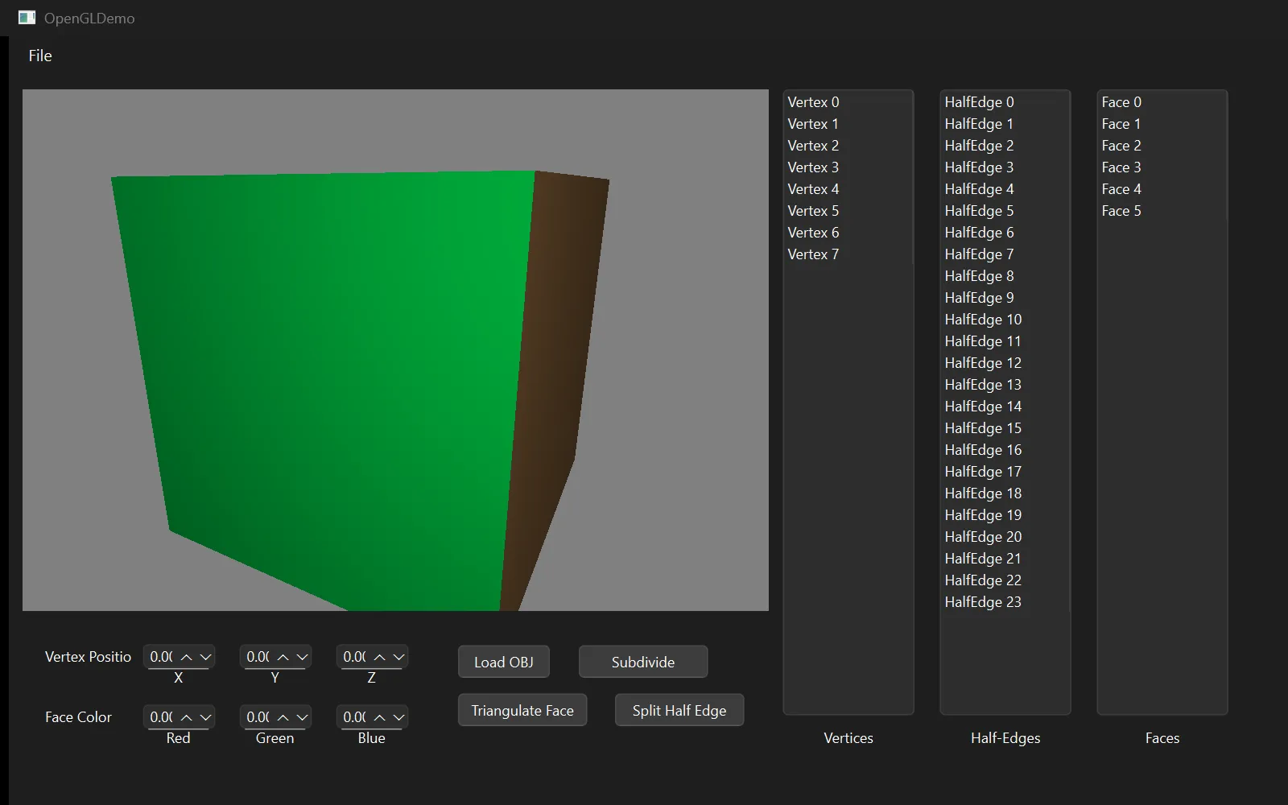Click the Split Half Edge button
The width and height of the screenshot is (1288, 805).
coord(679,710)
